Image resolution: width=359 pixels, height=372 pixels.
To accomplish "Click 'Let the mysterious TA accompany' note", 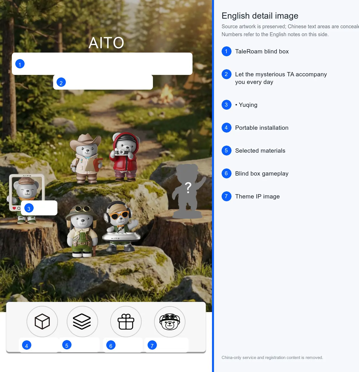I will pos(281,78).
